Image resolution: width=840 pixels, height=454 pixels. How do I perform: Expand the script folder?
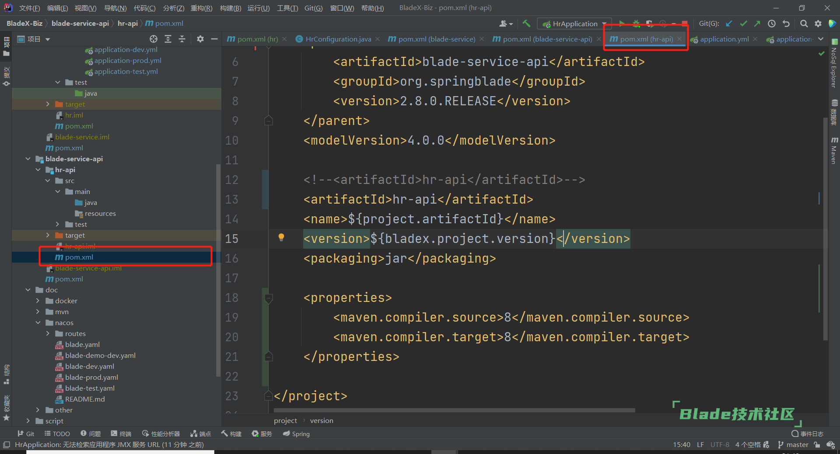click(x=28, y=421)
